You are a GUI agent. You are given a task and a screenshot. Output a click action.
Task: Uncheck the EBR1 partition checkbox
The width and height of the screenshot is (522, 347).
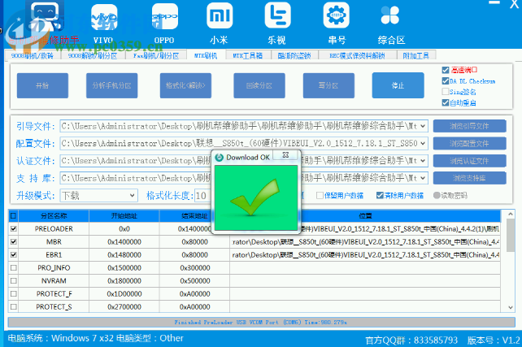pos(13,255)
